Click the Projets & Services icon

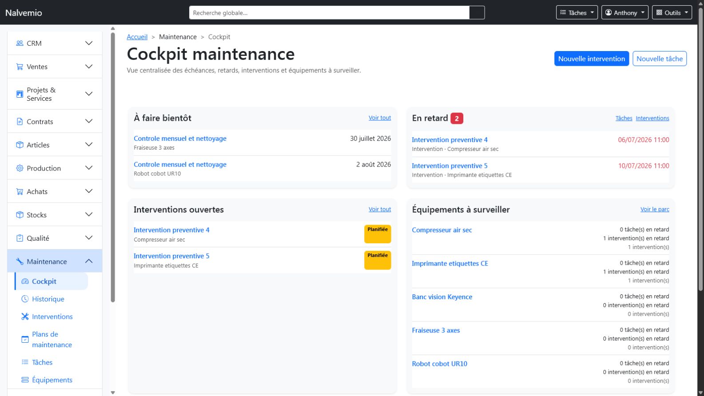click(x=20, y=94)
